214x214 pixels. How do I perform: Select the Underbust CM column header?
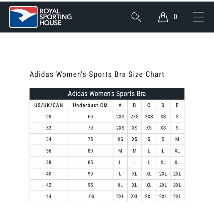(x=90, y=105)
